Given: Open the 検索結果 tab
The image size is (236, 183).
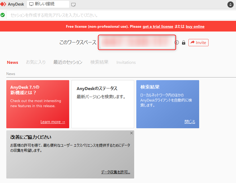Looking at the screenshot, I should click(x=99, y=62).
